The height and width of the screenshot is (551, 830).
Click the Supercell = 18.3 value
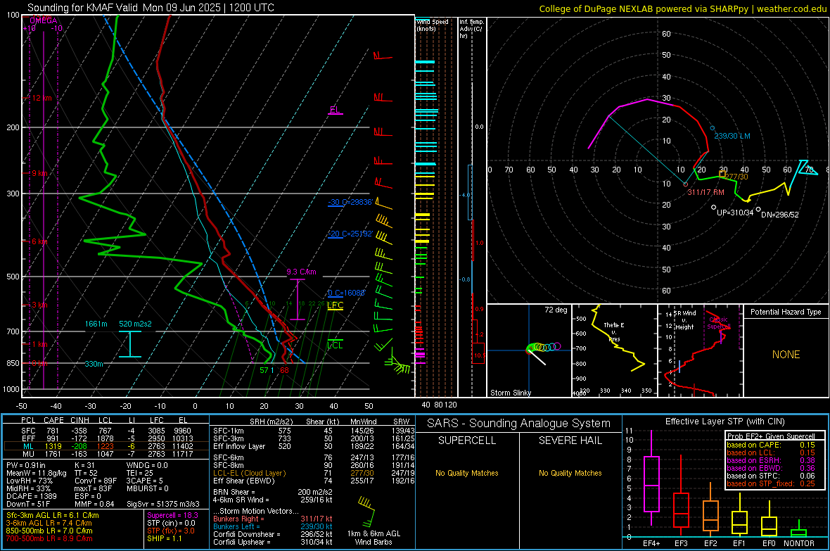[x=172, y=515]
